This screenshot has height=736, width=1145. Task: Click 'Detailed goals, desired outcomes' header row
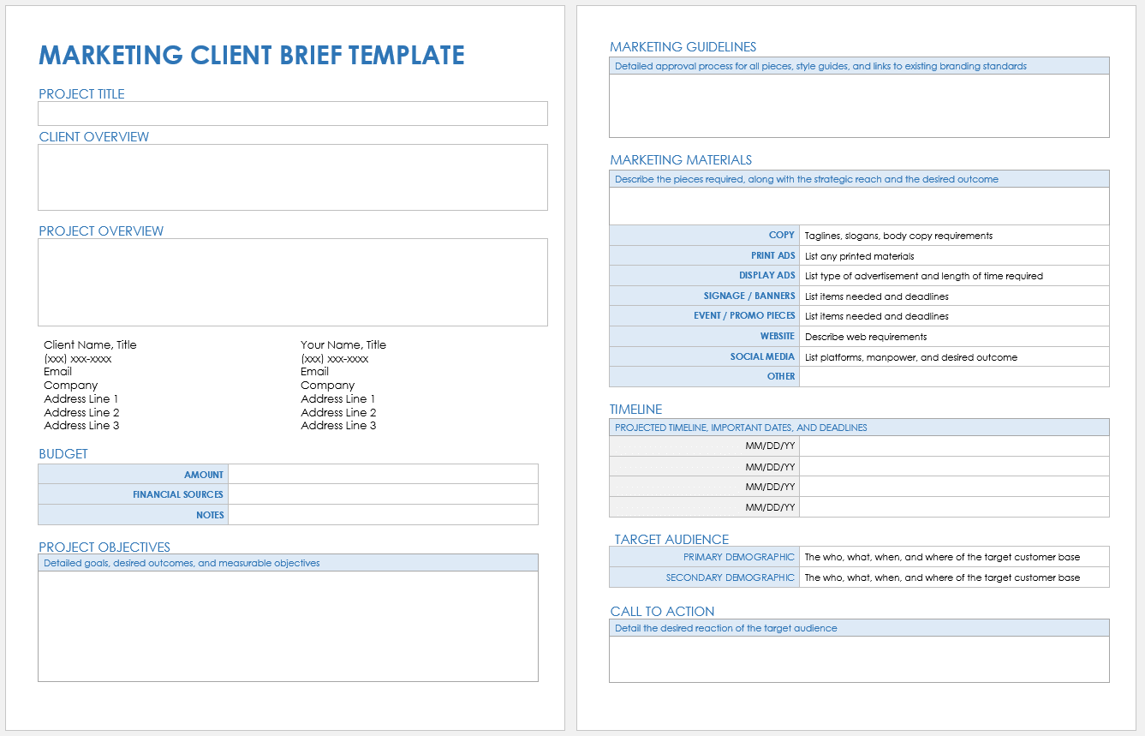coord(289,563)
